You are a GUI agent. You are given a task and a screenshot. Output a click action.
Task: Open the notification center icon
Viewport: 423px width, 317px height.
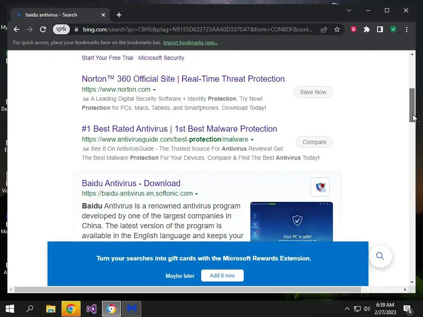click(x=407, y=309)
